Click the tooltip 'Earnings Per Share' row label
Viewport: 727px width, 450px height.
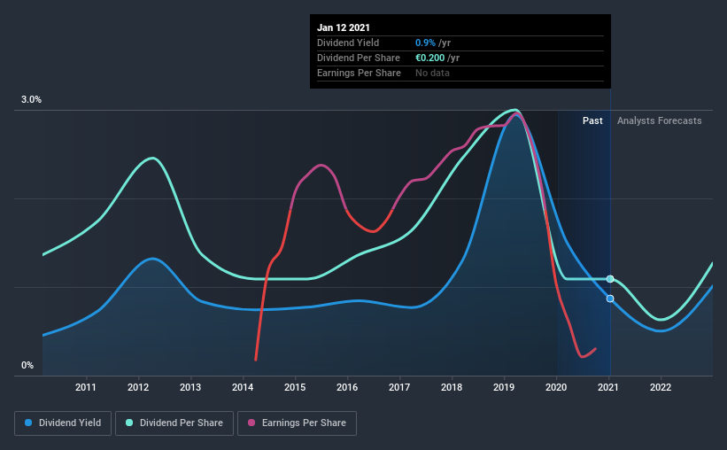pyautogui.click(x=359, y=73)
